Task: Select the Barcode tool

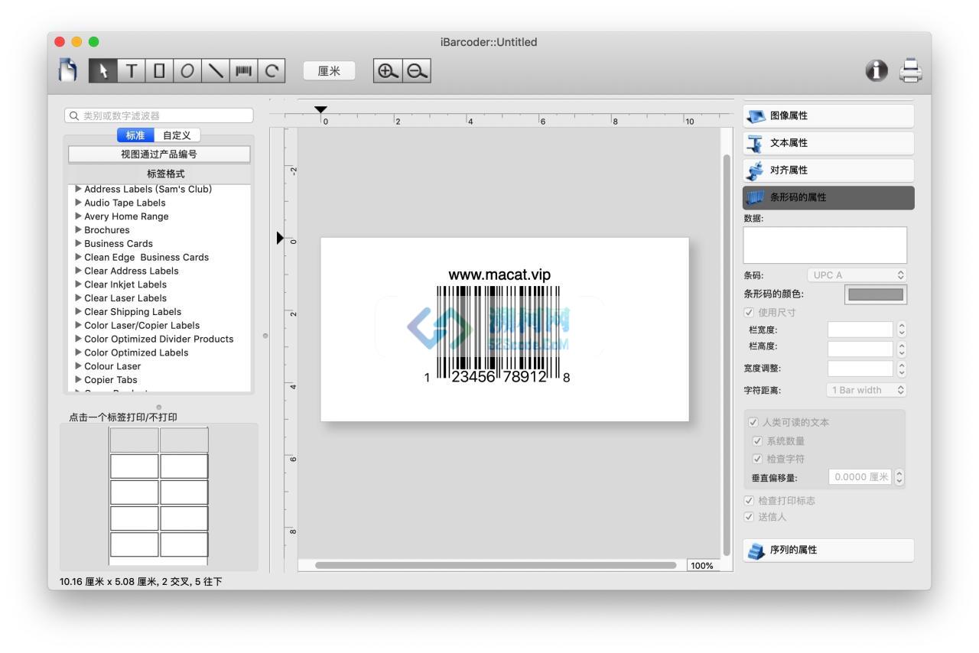Action: (244, 71)
